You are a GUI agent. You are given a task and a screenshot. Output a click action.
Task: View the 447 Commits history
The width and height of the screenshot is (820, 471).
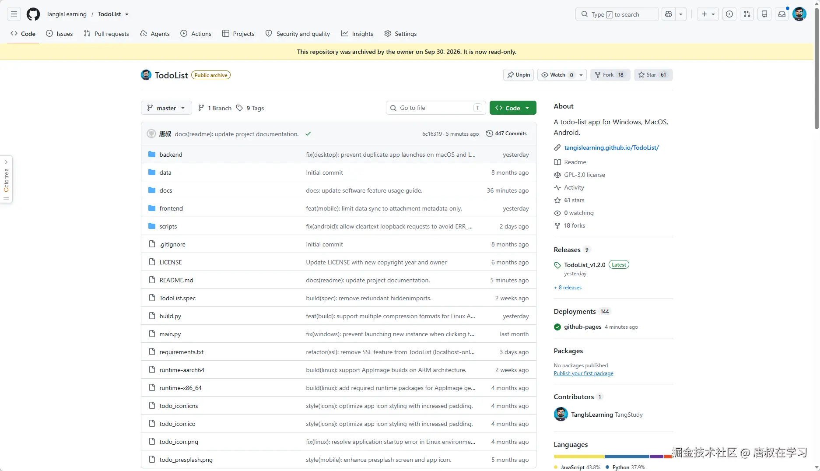point(507,134)
